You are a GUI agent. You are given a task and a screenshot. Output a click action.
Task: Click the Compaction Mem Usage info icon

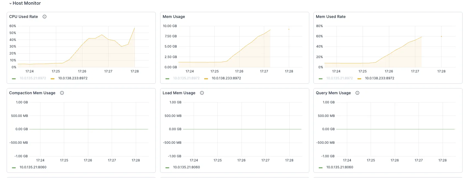[62, 93]
